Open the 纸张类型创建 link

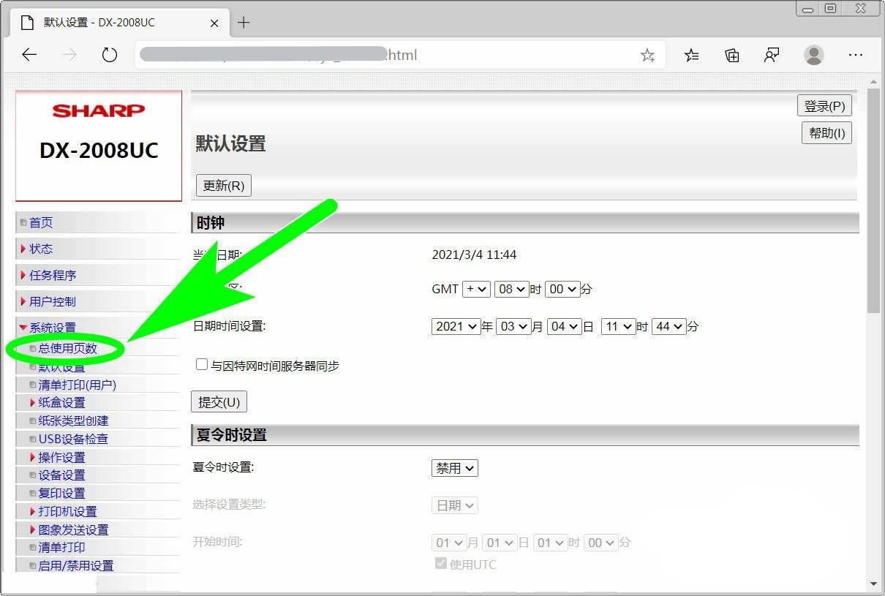(73, 420)
